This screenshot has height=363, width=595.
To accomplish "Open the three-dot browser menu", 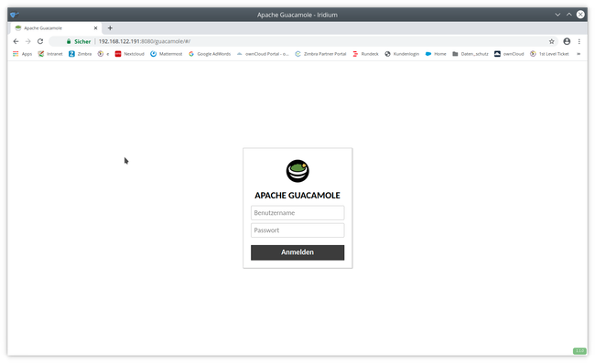I will point(579,41).
